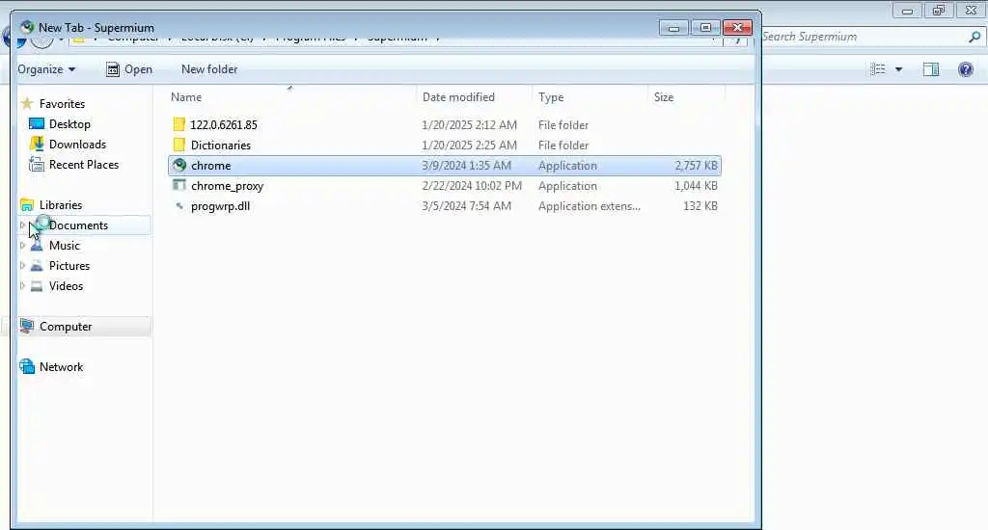This screenshot has height=530, width=988.
Task: Click the Favorites star icon
Action: 27,103
